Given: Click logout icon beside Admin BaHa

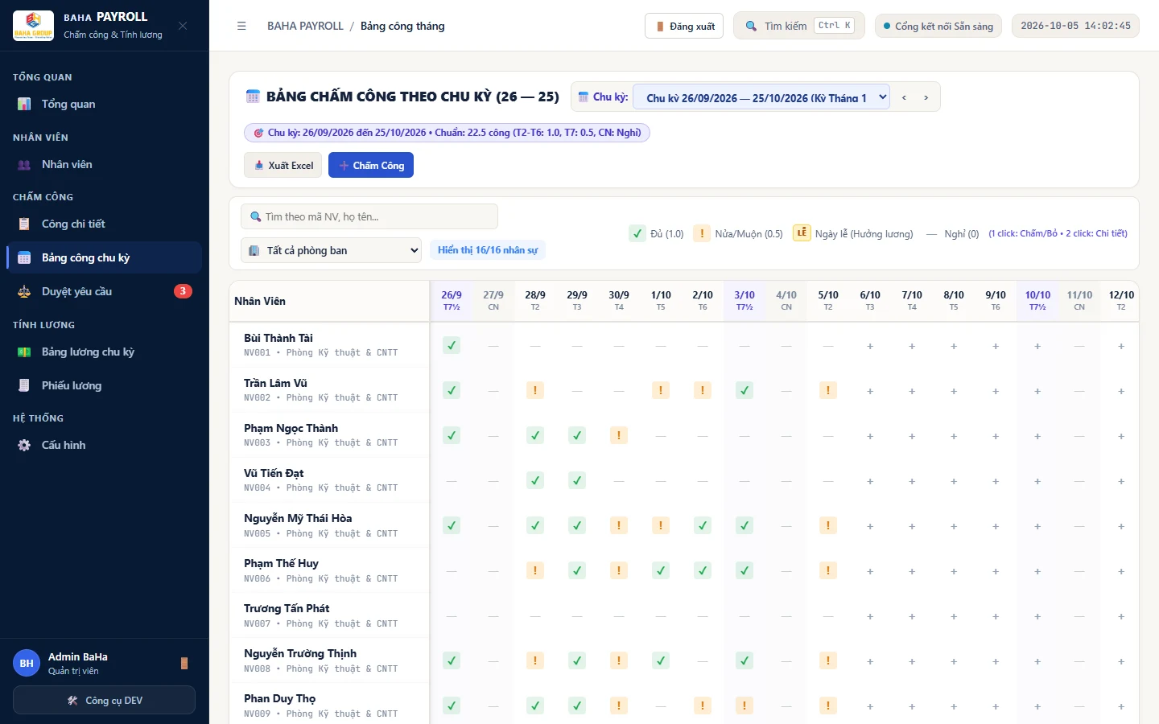Looking at the screenshot, I should [x=184, y=663].
